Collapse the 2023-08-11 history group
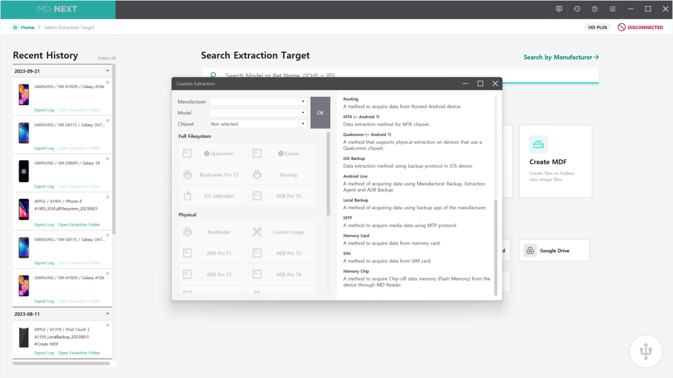This screenshot has height=378, width=673. pyautogui.click(x=108, y=314)
